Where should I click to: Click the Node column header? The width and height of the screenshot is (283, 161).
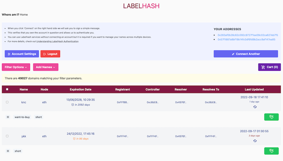pyautogui.click(x=45, y=90)
